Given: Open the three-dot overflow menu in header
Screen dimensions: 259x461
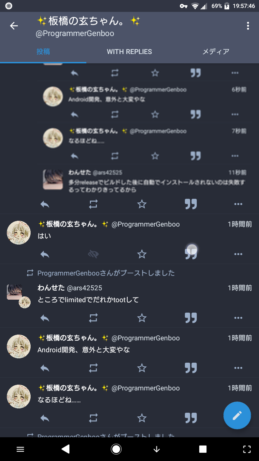Looking at the screenshot, I should coord(248,26).
